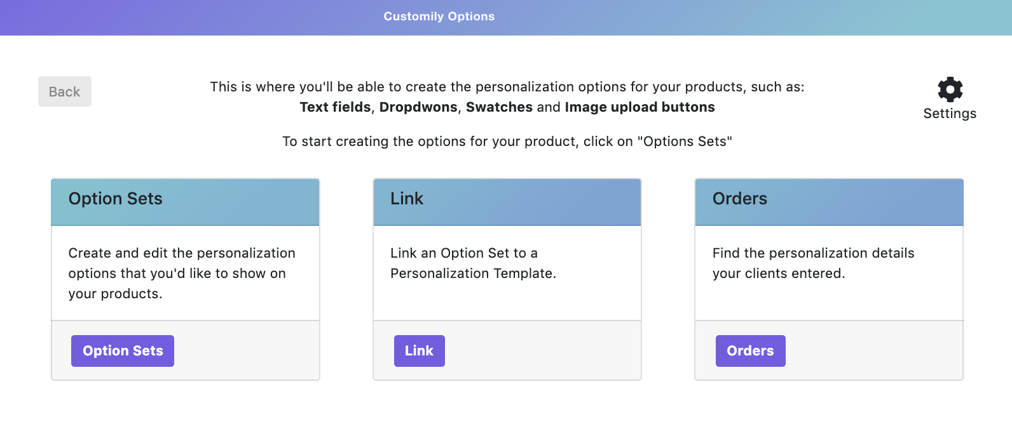Click the bold 'Dropdwons' text

[x=418, y=107]
